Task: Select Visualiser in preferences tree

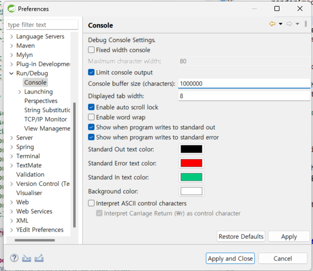Action: (29, 193)
